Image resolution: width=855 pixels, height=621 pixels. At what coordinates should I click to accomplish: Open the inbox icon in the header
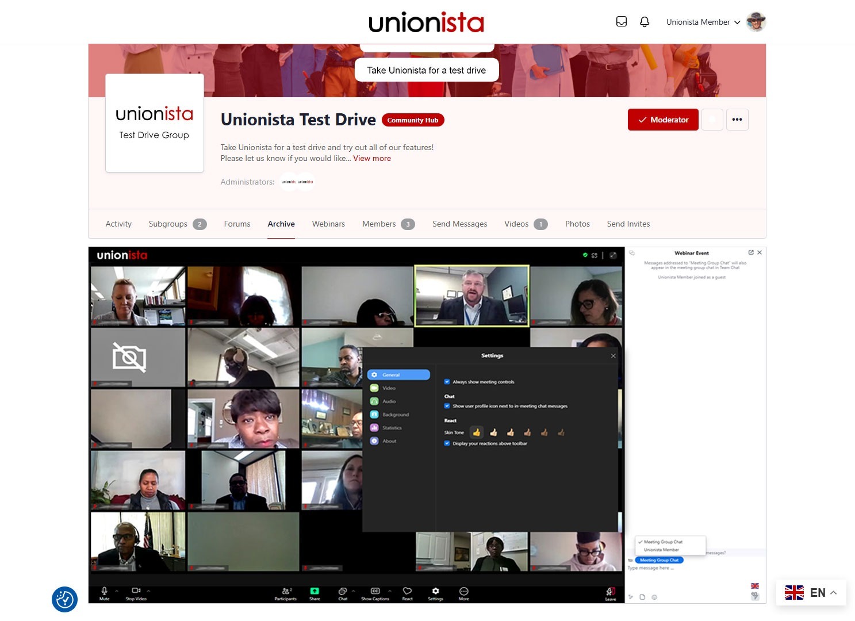point(622,22)
